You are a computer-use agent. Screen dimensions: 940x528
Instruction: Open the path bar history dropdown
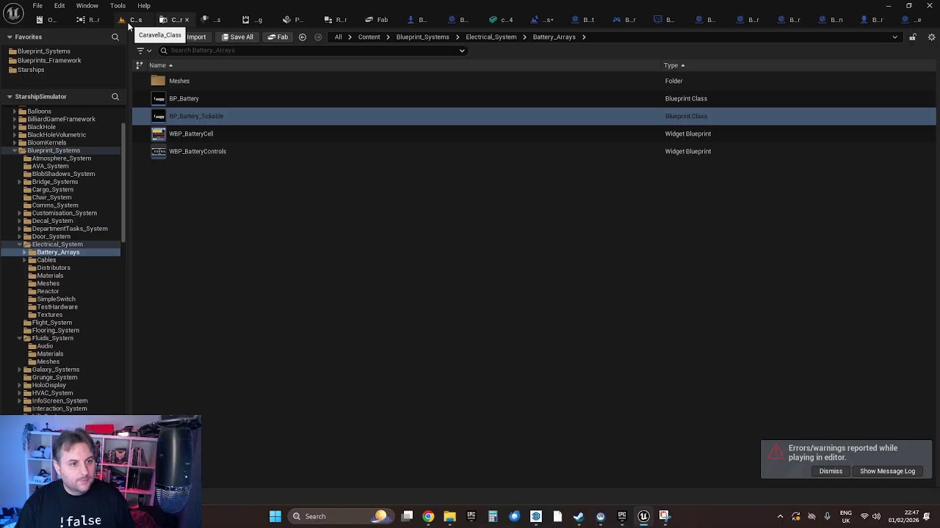pyautogui.click(x=894, y=37)
